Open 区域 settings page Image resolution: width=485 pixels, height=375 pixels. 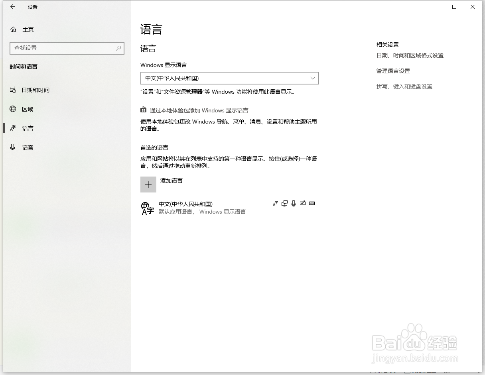(28, 109)
